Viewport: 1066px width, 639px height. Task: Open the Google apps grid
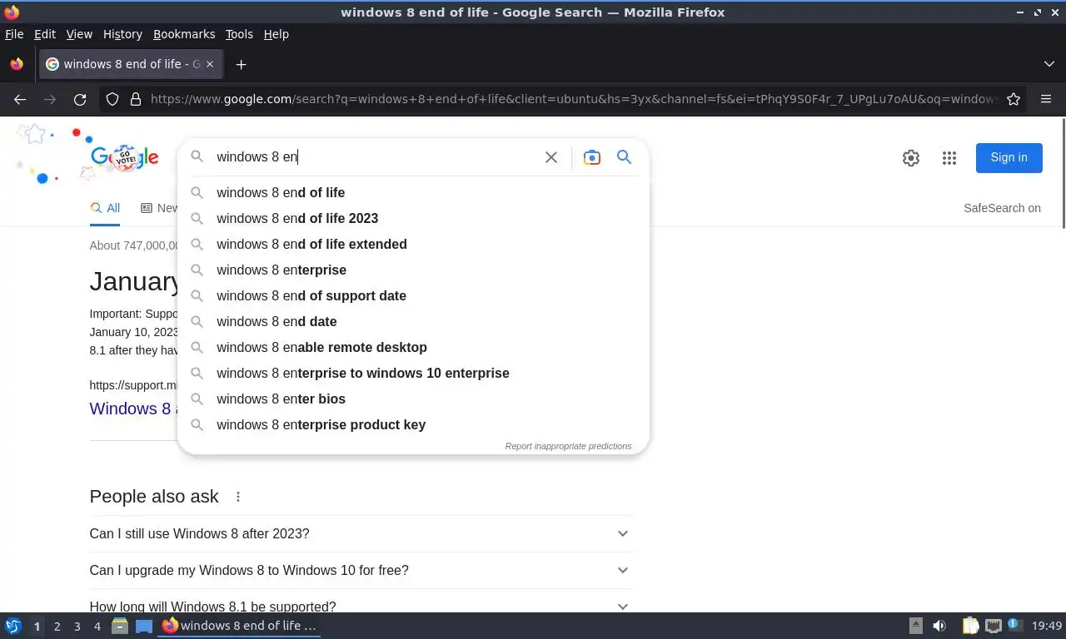tap(949, 158)
